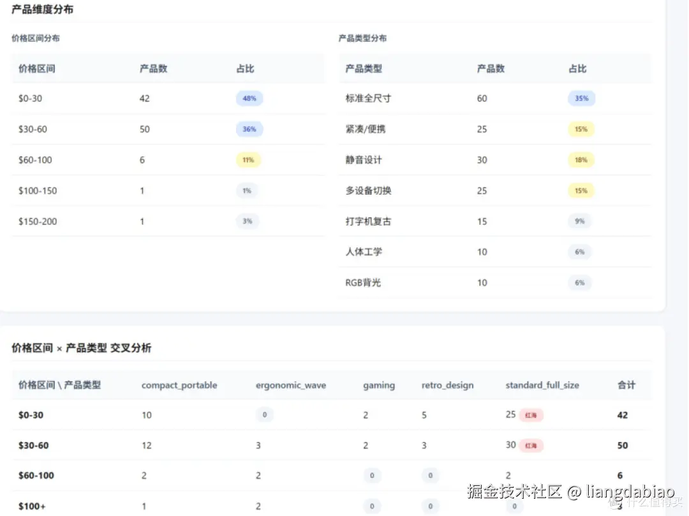The width and height of the screenshot is (689, 516).
Task: Select the 多设备切换 product type
Action: (x=368, y=190)
